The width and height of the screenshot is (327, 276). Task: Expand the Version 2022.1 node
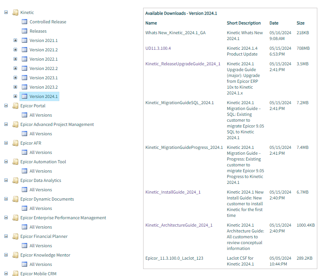tap(15, 59)
